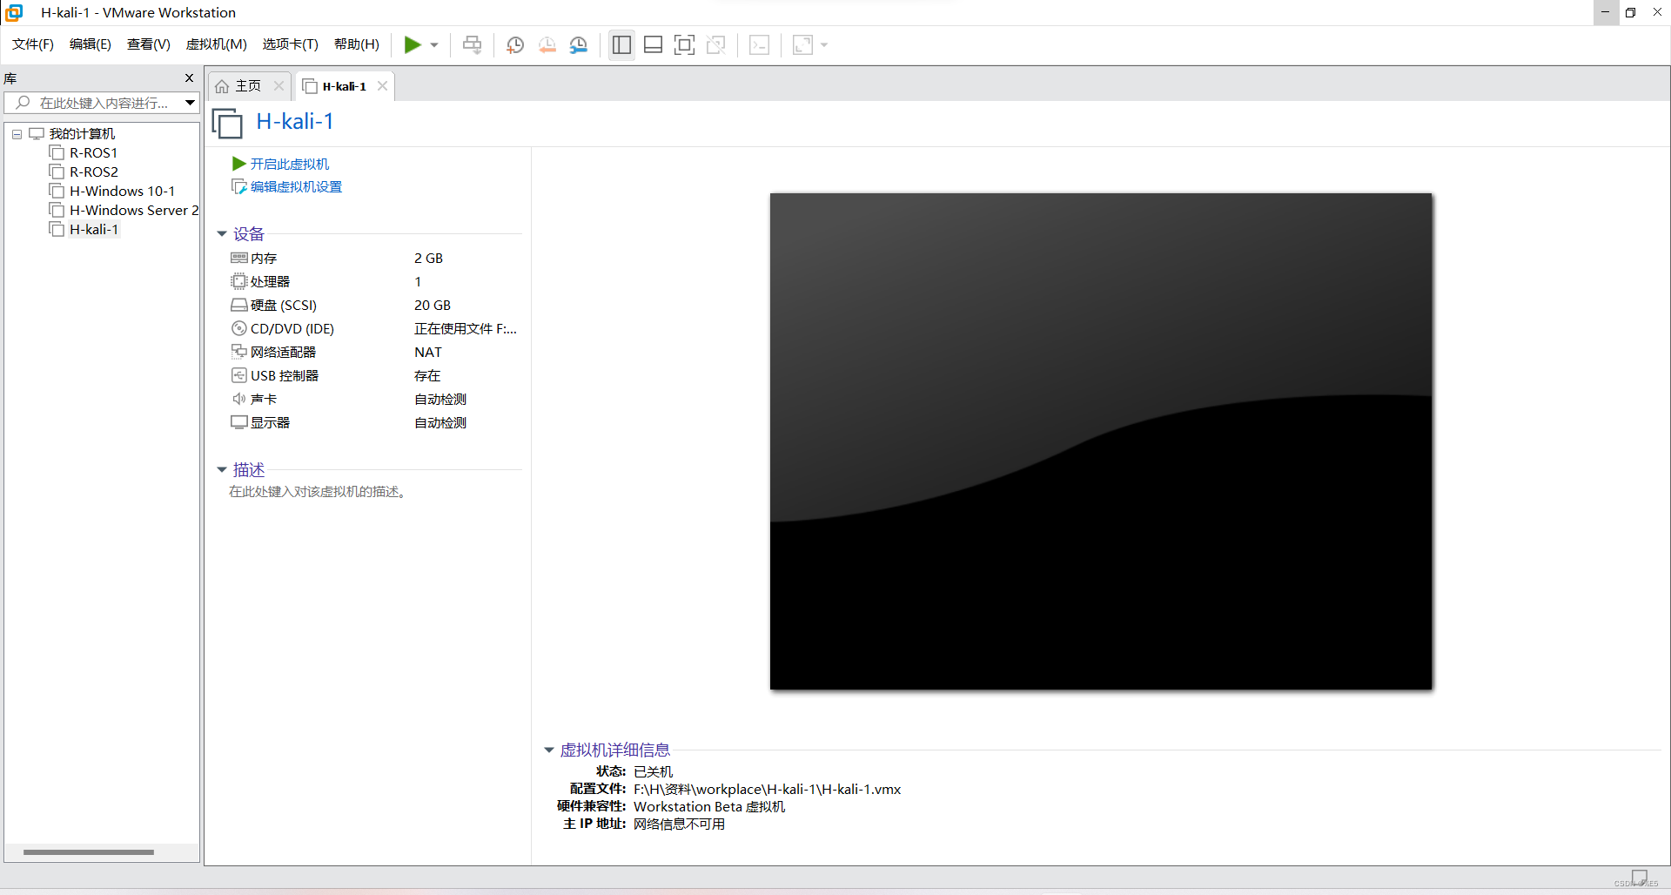Click the NAT network value
The width and height of the screenshot is (1671, 895).
tap(428, 353)
